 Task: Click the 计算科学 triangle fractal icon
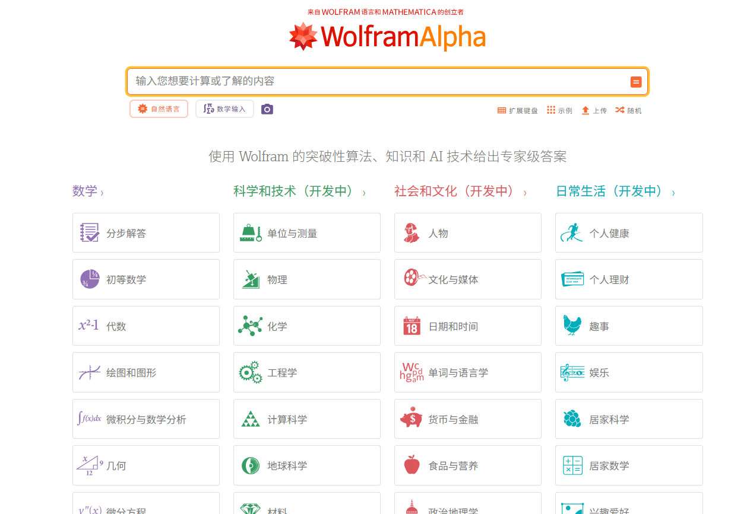click(x=251, y=419)
